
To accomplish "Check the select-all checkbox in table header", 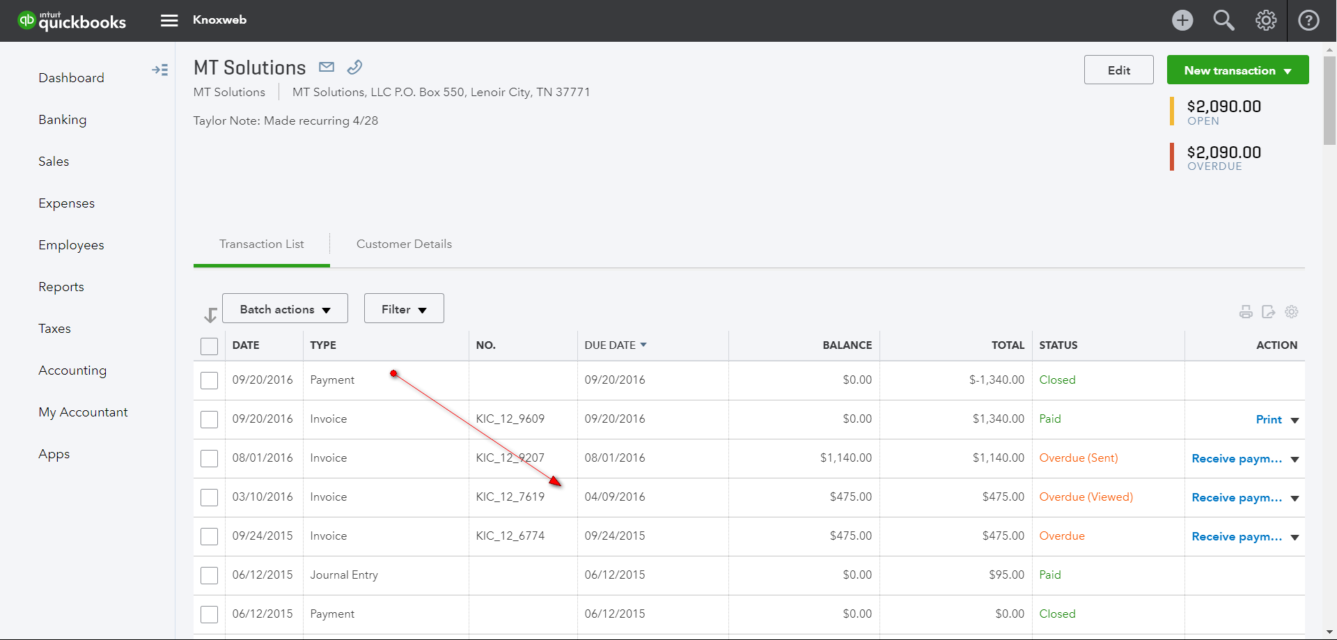I will click(209, 346).
